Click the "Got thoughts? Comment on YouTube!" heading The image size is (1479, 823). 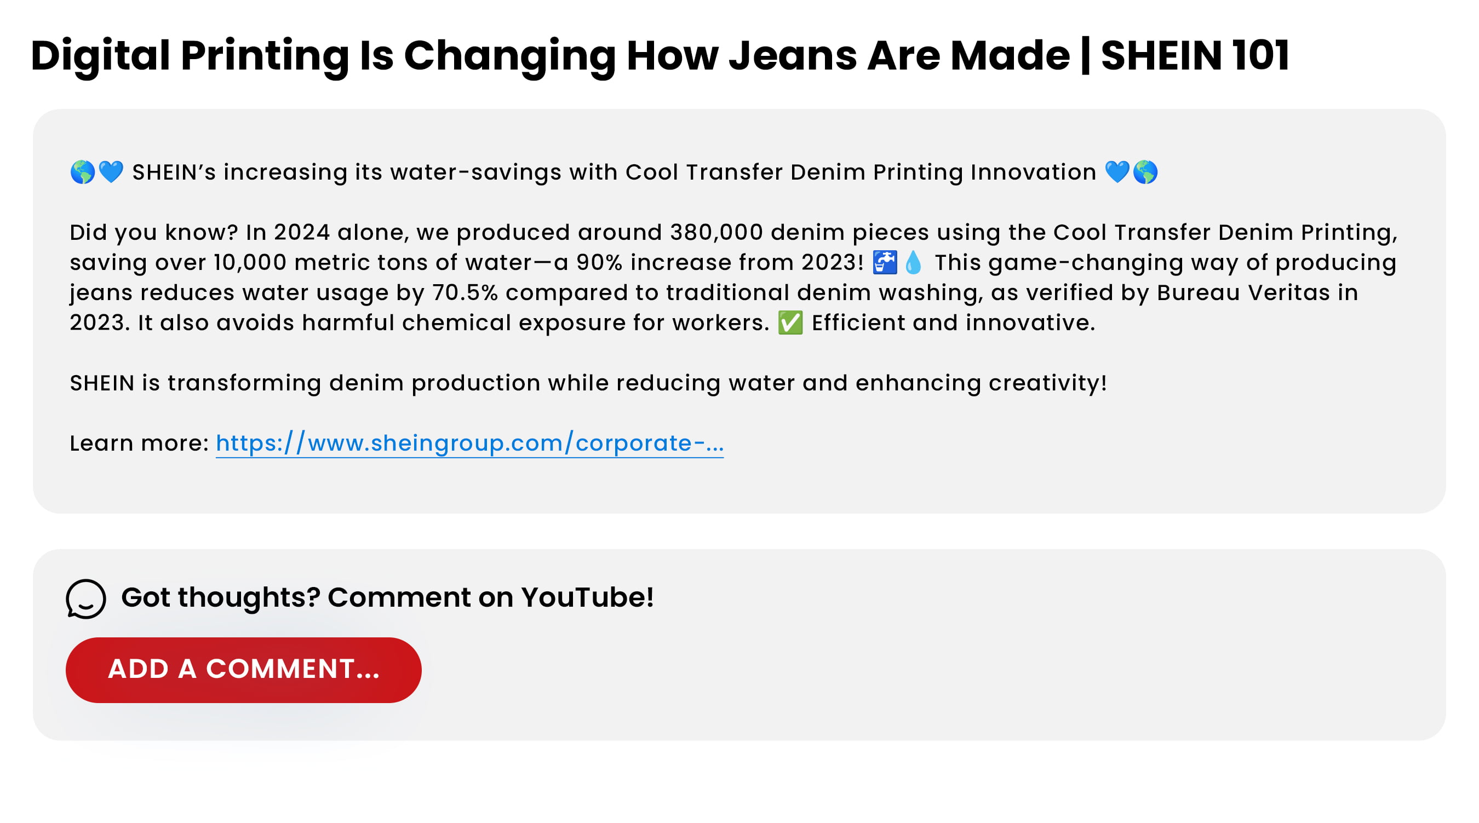[387, 597]
